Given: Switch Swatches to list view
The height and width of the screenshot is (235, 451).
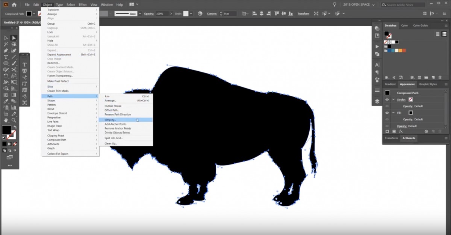Looking at the screenshot, I should [x=438, y=34].
